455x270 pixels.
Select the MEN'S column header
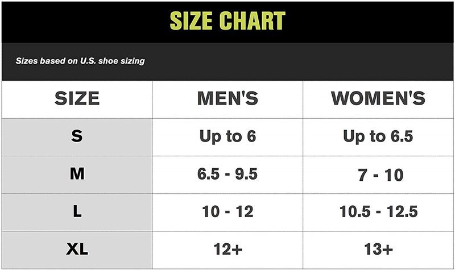(227, 98)
